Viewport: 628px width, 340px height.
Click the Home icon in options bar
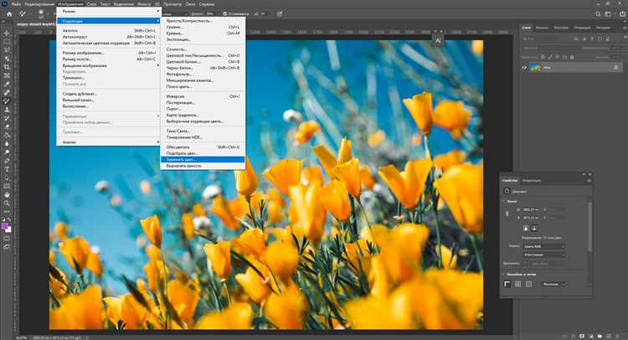(9, 13)
